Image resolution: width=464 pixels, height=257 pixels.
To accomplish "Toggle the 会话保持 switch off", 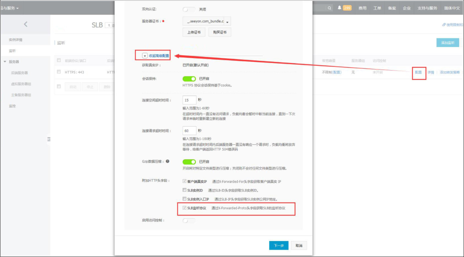I will click(189, 79).
